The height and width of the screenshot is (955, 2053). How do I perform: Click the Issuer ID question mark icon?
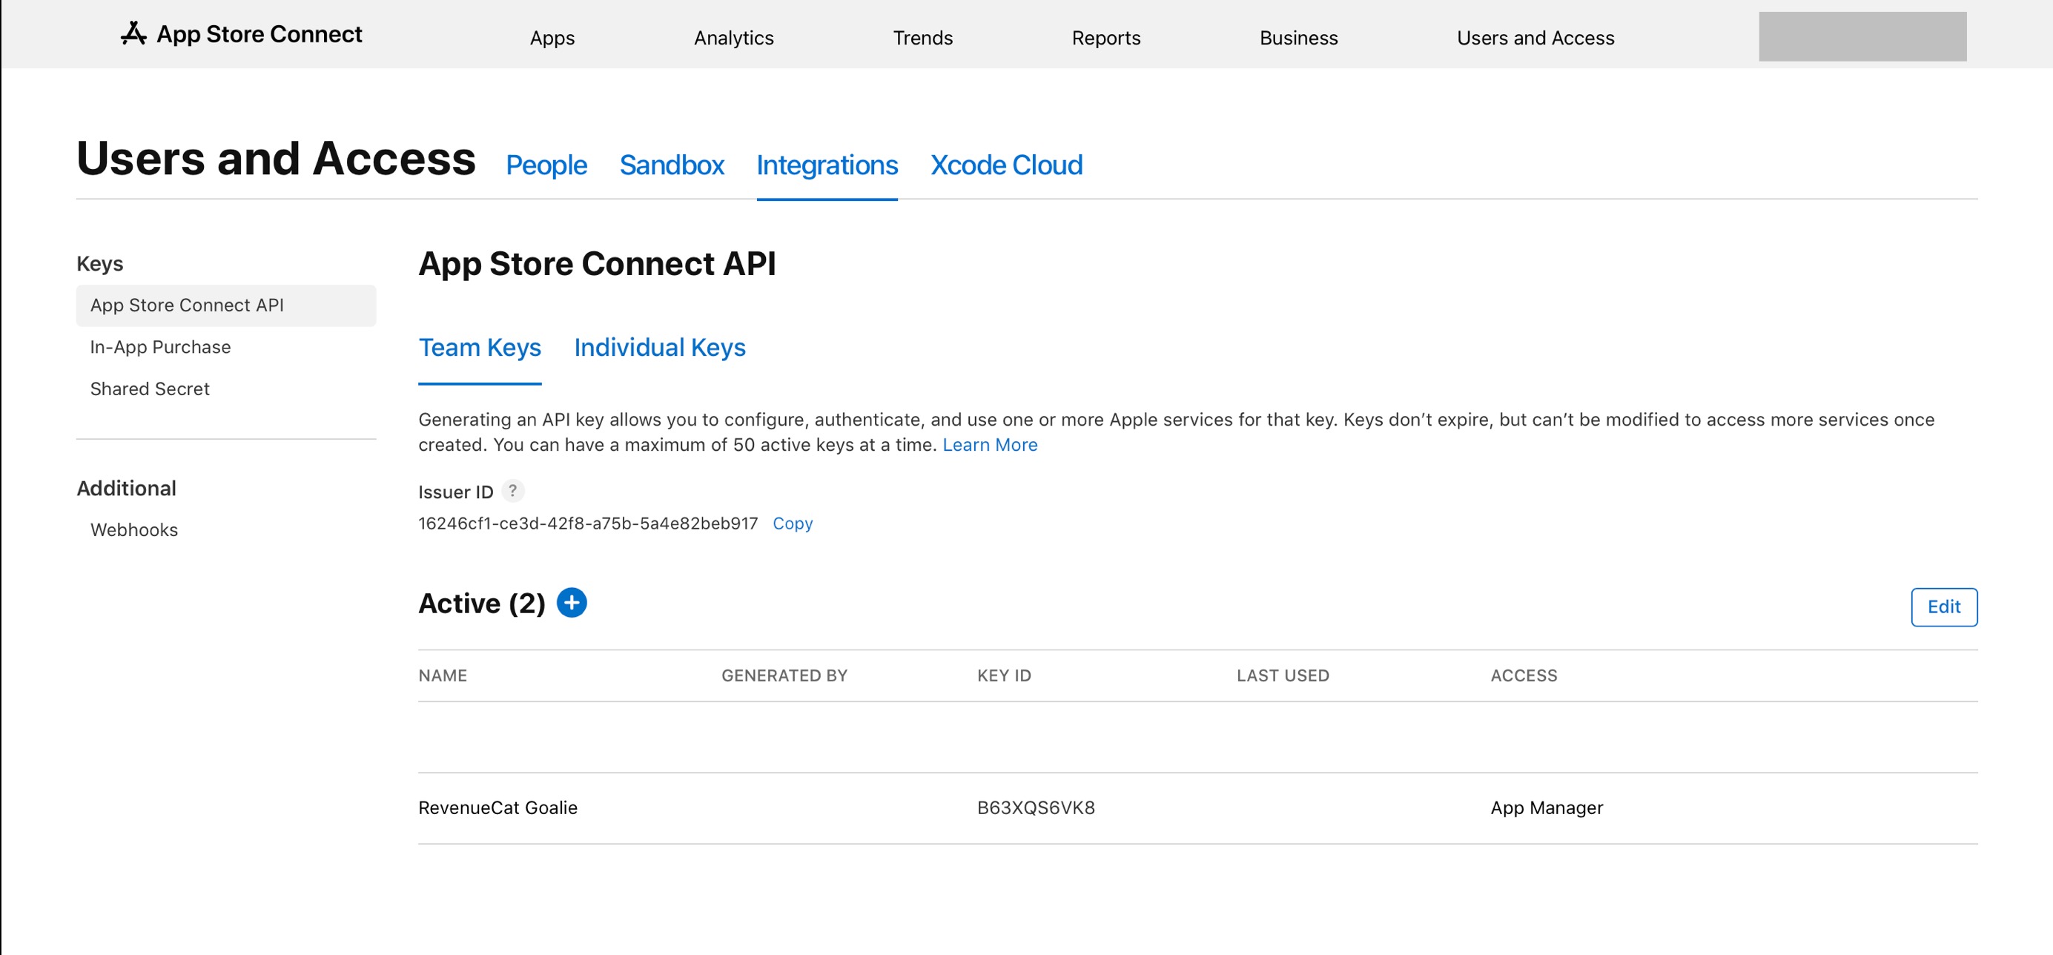click(x=512, y=491)
